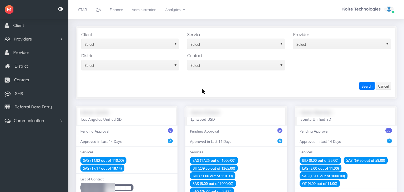Open SMS chat bubble icon
Screen dimensions: 404x192
pyautogui.click(x=8, y=94)
